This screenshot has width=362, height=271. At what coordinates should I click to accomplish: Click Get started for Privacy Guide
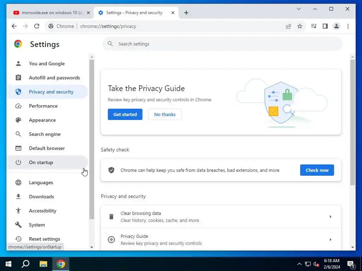(x=125, y=114)
